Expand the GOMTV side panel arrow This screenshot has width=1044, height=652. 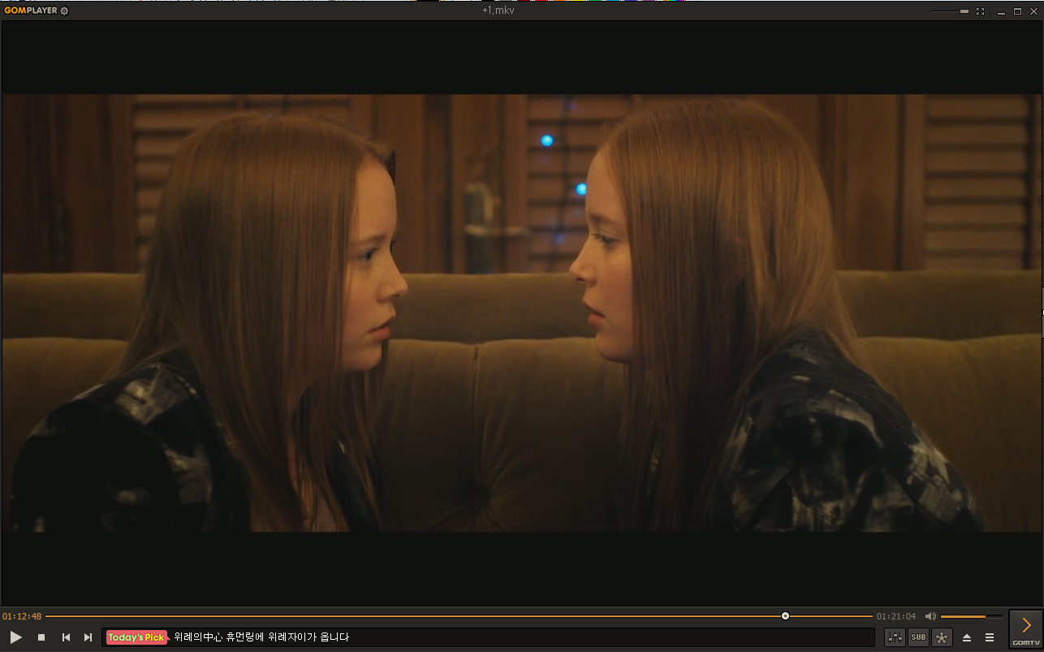tap(1026, 625)
